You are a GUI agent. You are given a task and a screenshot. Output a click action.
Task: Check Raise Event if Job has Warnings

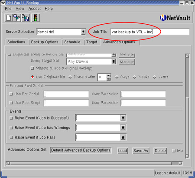[11, 128]
